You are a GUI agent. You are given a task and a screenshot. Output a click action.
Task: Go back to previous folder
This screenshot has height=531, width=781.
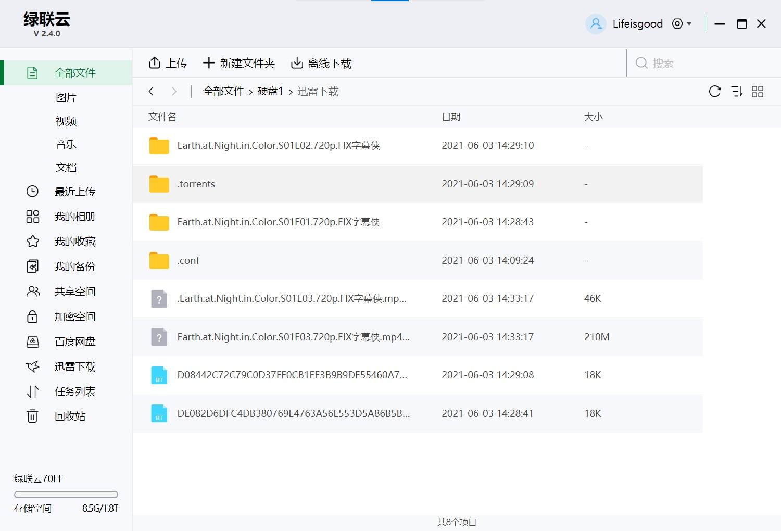pyautogui.click(x=151, y=92)
